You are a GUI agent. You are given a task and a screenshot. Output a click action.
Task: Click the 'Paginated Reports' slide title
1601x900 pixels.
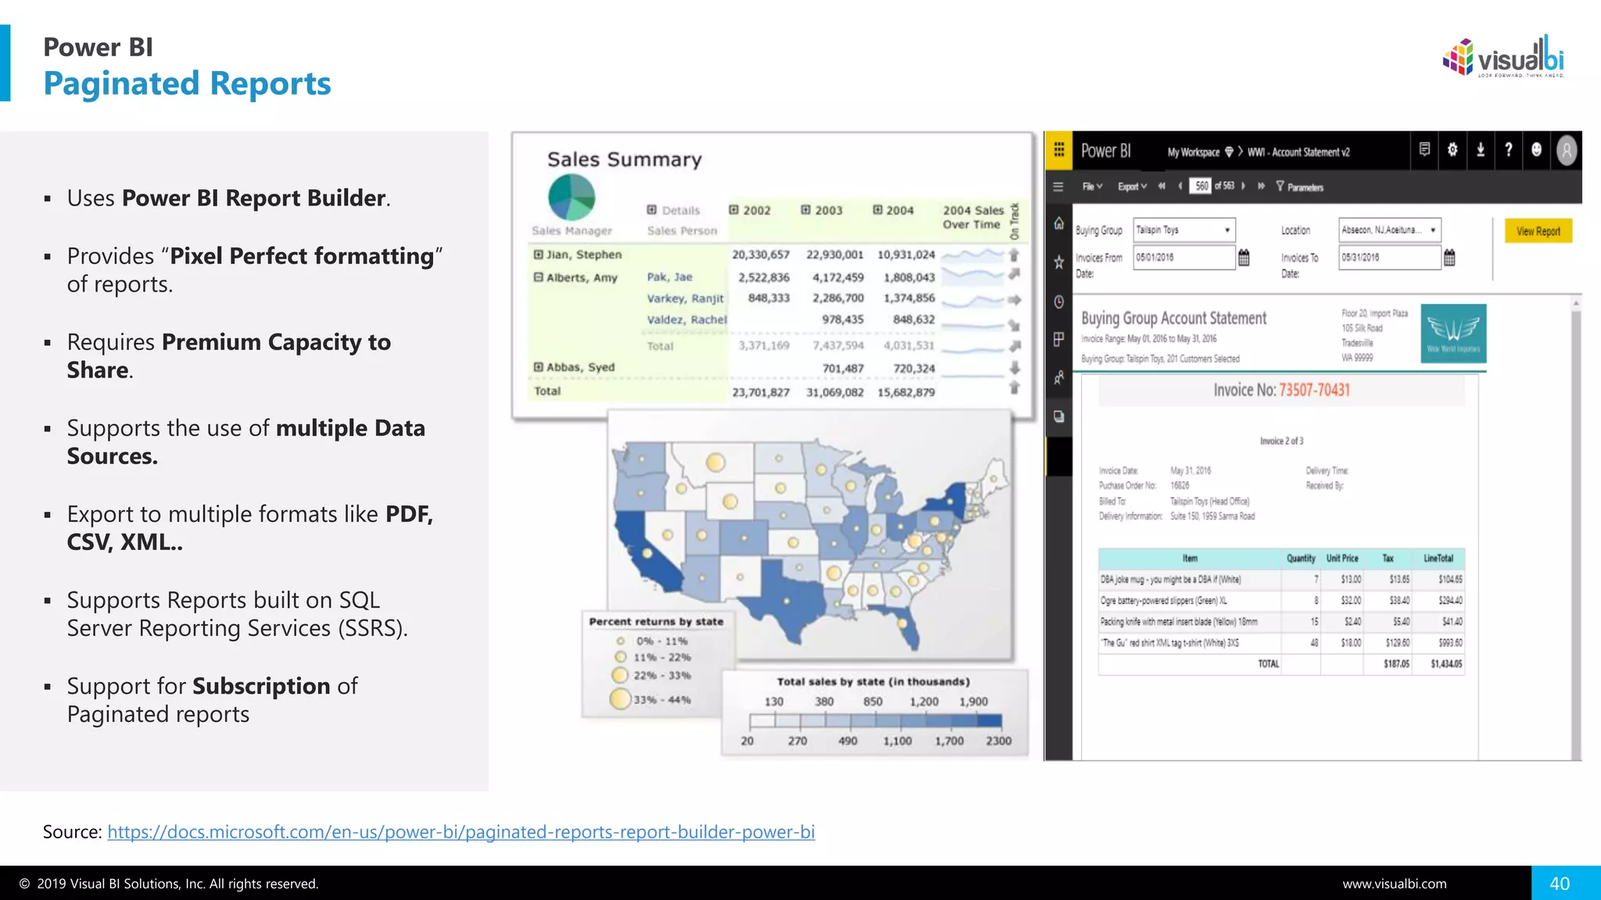point(187,84)
